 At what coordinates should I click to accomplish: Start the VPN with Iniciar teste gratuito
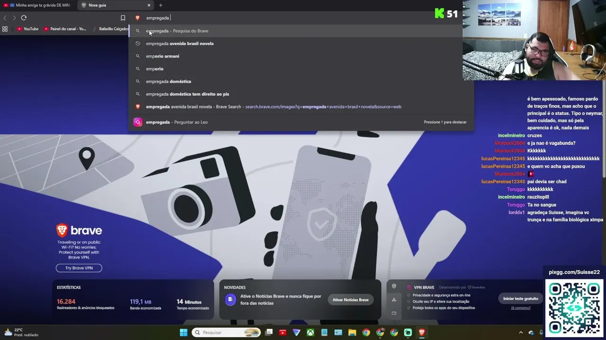pos(521,298)
